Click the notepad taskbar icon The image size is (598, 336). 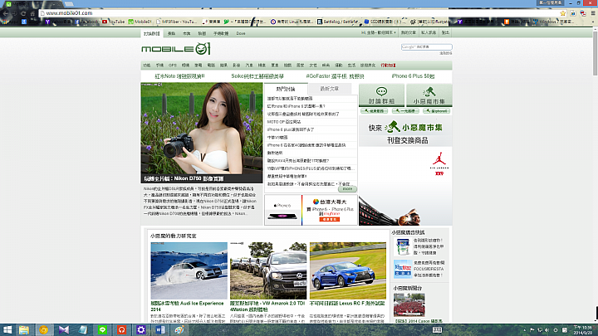click(83, 330)
